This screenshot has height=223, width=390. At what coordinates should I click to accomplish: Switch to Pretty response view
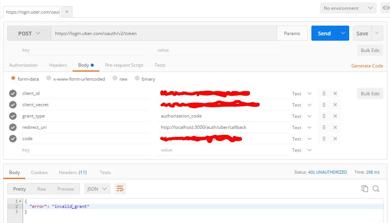point(19,189)
